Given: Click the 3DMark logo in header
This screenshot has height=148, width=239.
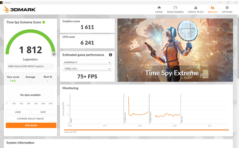Looking at the screenshot, I should (19, 10).
